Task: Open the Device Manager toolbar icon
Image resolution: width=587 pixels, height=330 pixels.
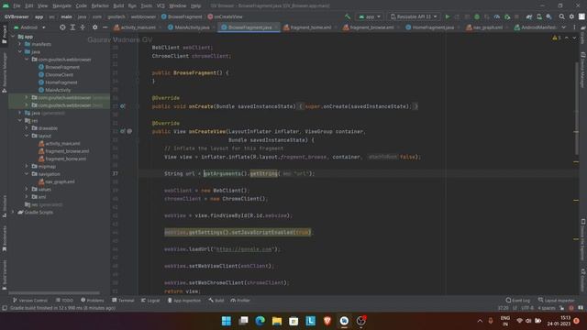Action: coord(539,16)
